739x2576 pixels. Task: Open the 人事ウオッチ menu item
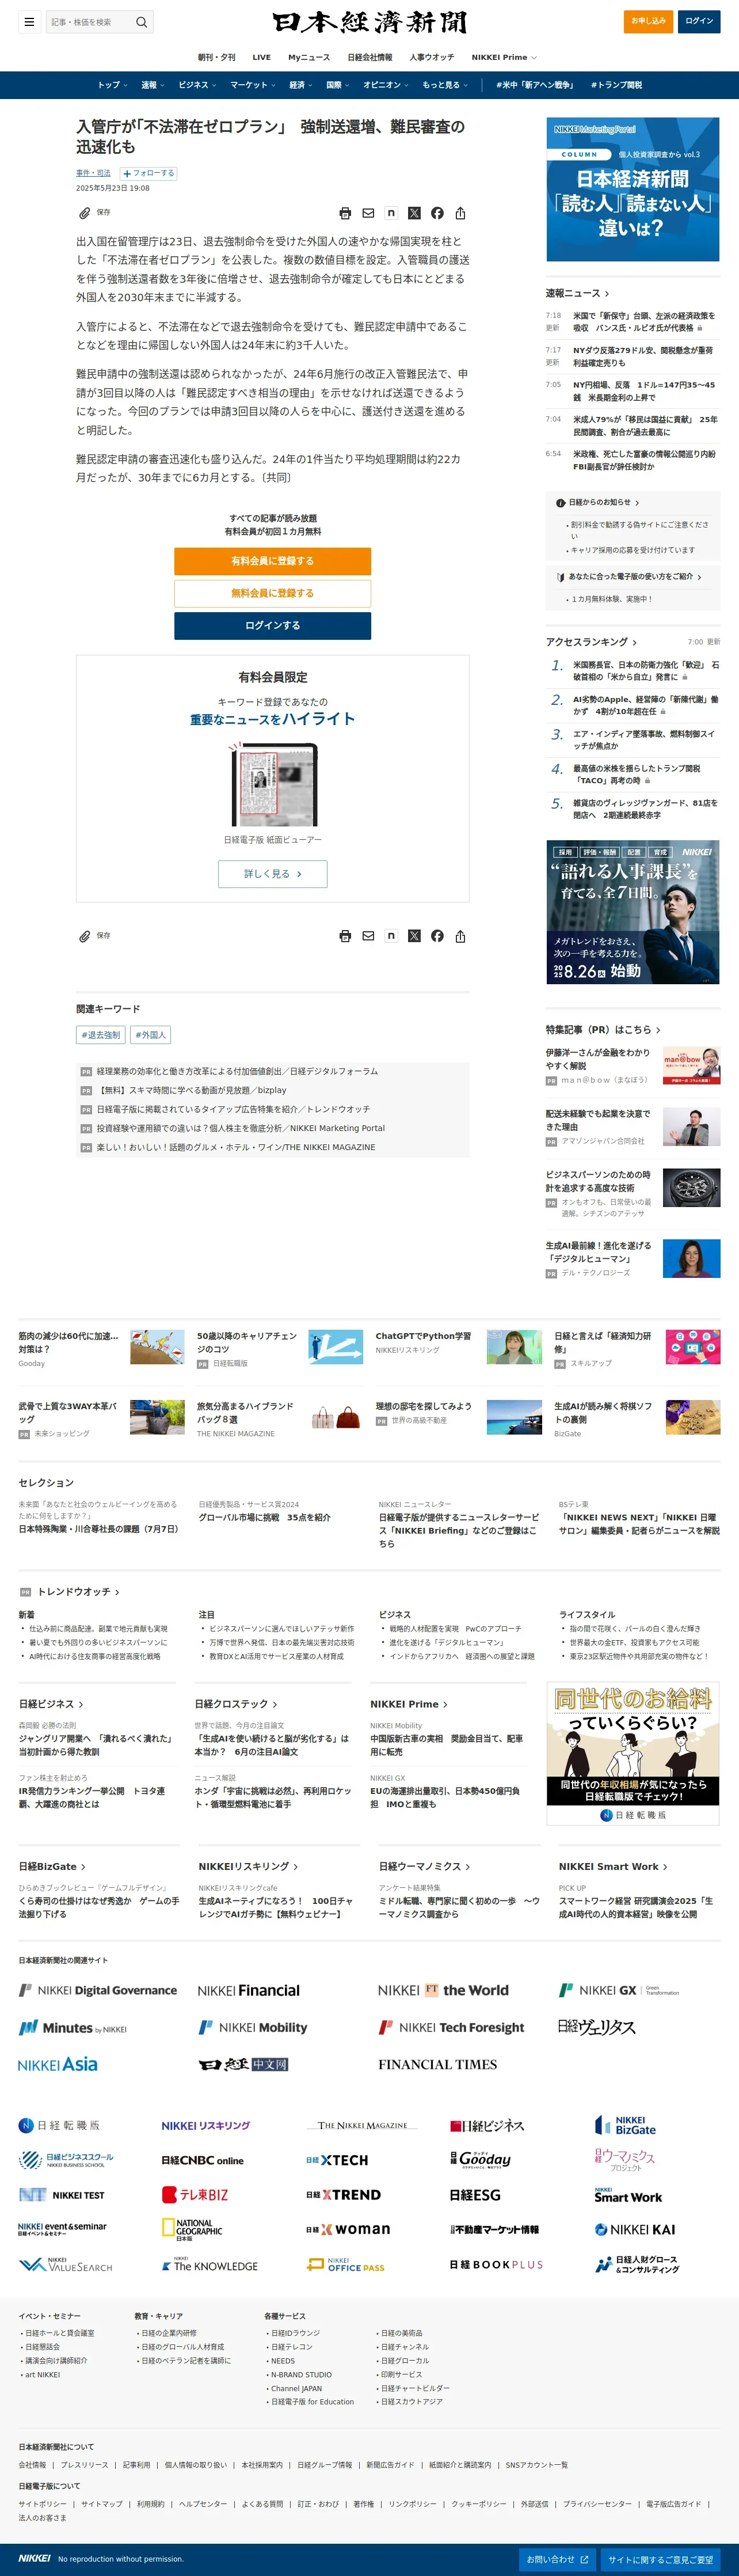point(431,57)
